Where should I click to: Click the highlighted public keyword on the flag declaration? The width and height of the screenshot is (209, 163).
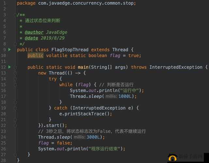coord(35,55)
